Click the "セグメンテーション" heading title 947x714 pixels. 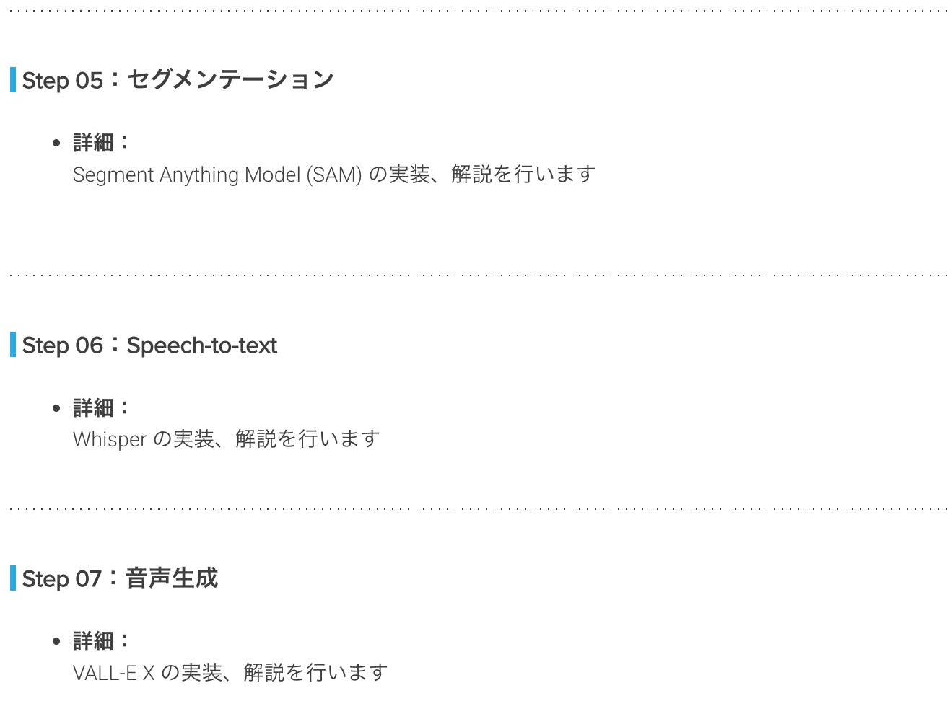tap(230, 79)
